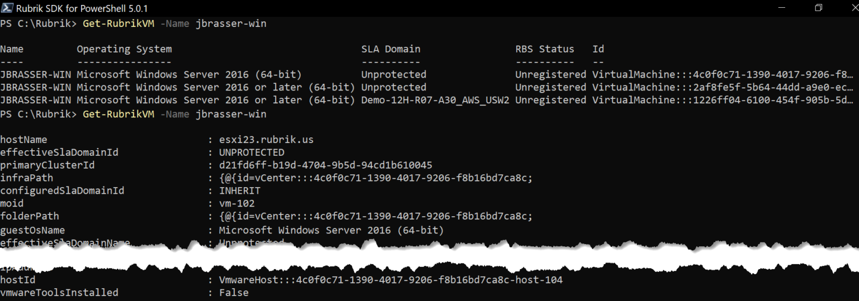The width and height of the screenshot is (859, 301).
Task: Click the Operating System column header
Action: click(124, 49)
